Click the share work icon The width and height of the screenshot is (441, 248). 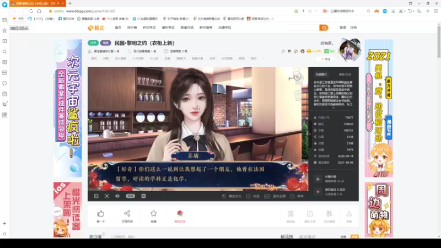click(127, 213)
